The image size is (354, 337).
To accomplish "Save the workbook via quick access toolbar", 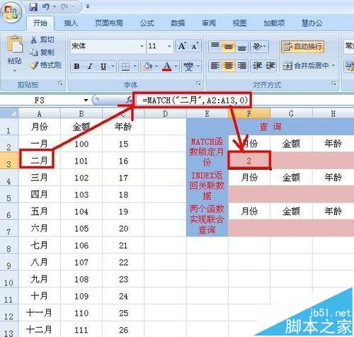I will 33,7.
